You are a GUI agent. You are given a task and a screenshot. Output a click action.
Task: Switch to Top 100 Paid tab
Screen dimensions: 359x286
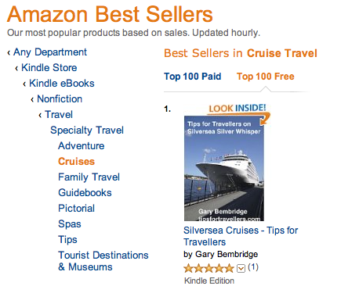coord(193,77)
